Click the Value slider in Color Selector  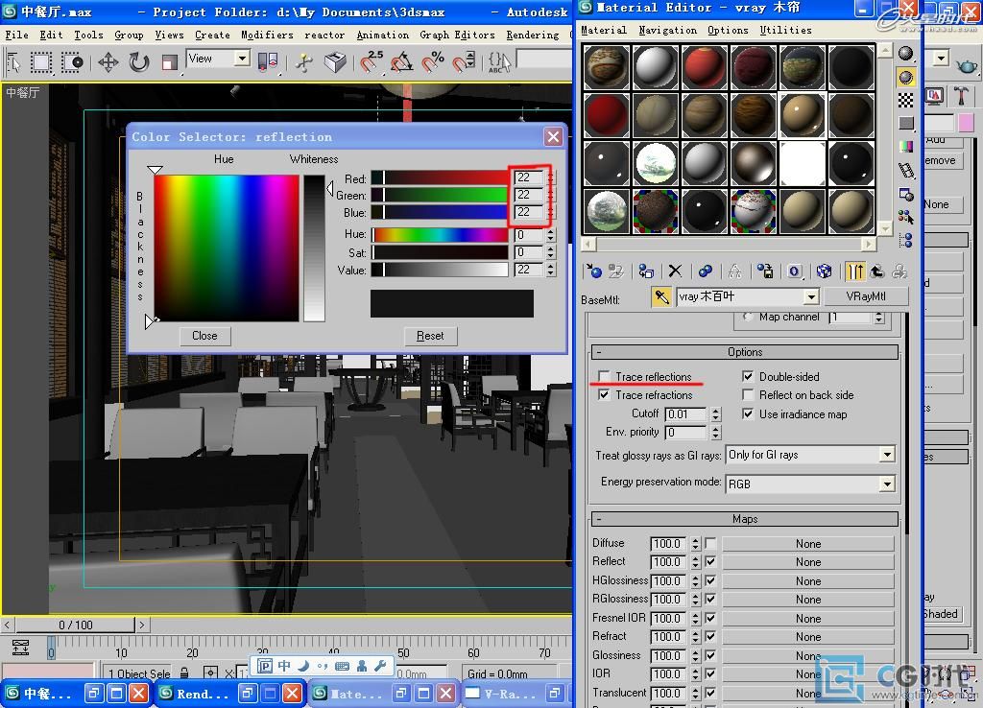click(440, 270)
